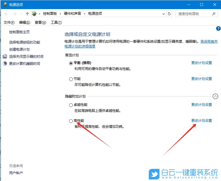This screenshot has height=181, width=221.
Task: Open 更改计划设置 for 卓越性能 plan
Action: tap(202, 104)
